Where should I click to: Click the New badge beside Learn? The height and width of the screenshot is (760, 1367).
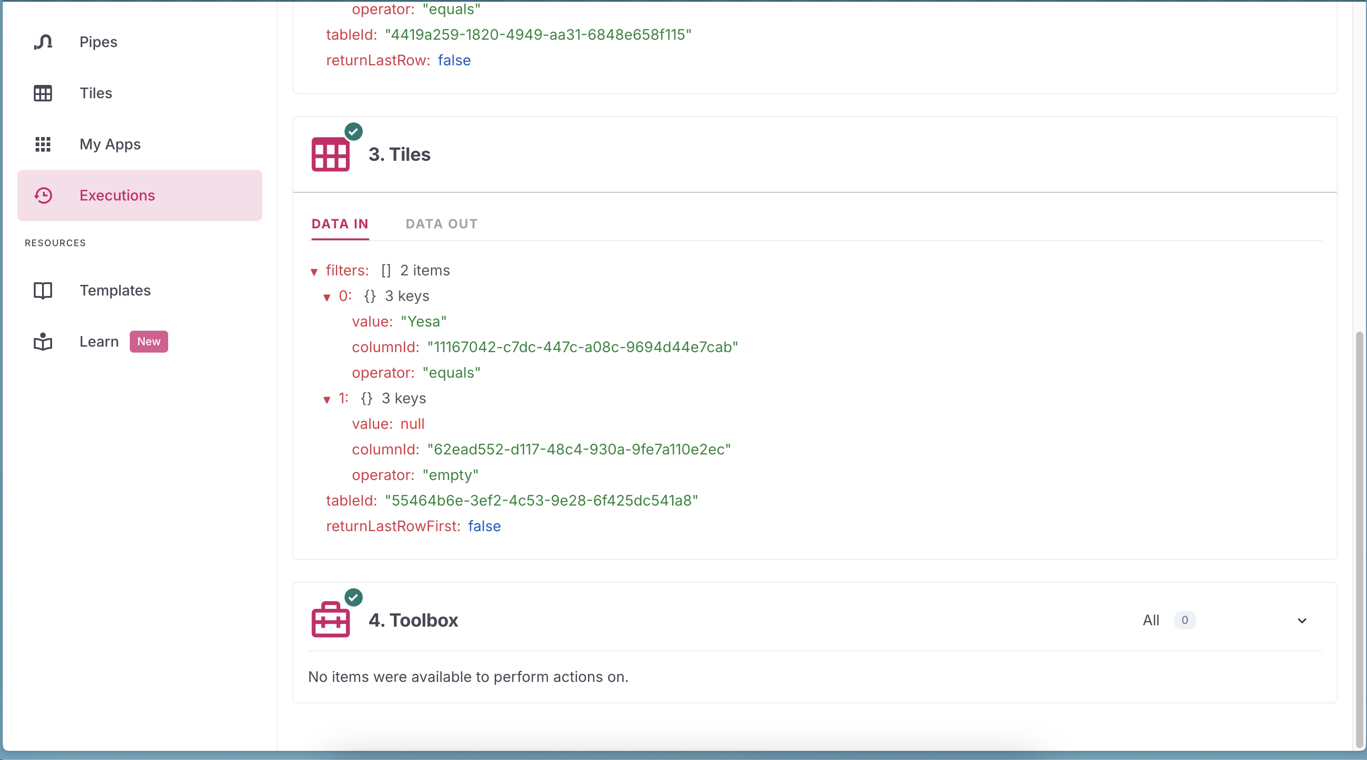click(x=148, y=342)
